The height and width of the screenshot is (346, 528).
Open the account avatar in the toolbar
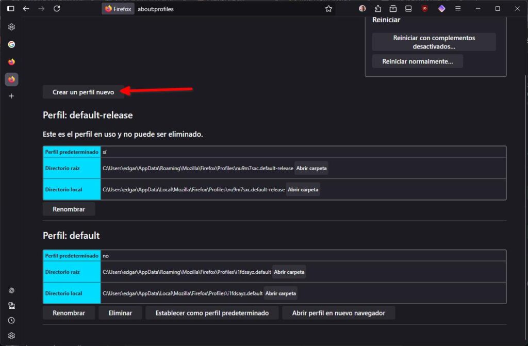click(x=362, y=9)
